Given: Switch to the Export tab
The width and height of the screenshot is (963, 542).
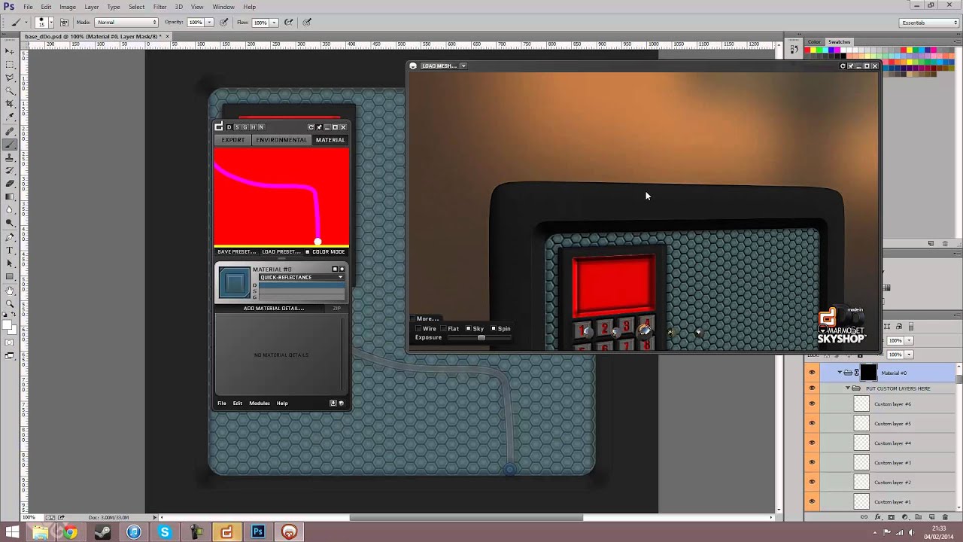Looking at the screenshot, I should click(x=233, y=140).
